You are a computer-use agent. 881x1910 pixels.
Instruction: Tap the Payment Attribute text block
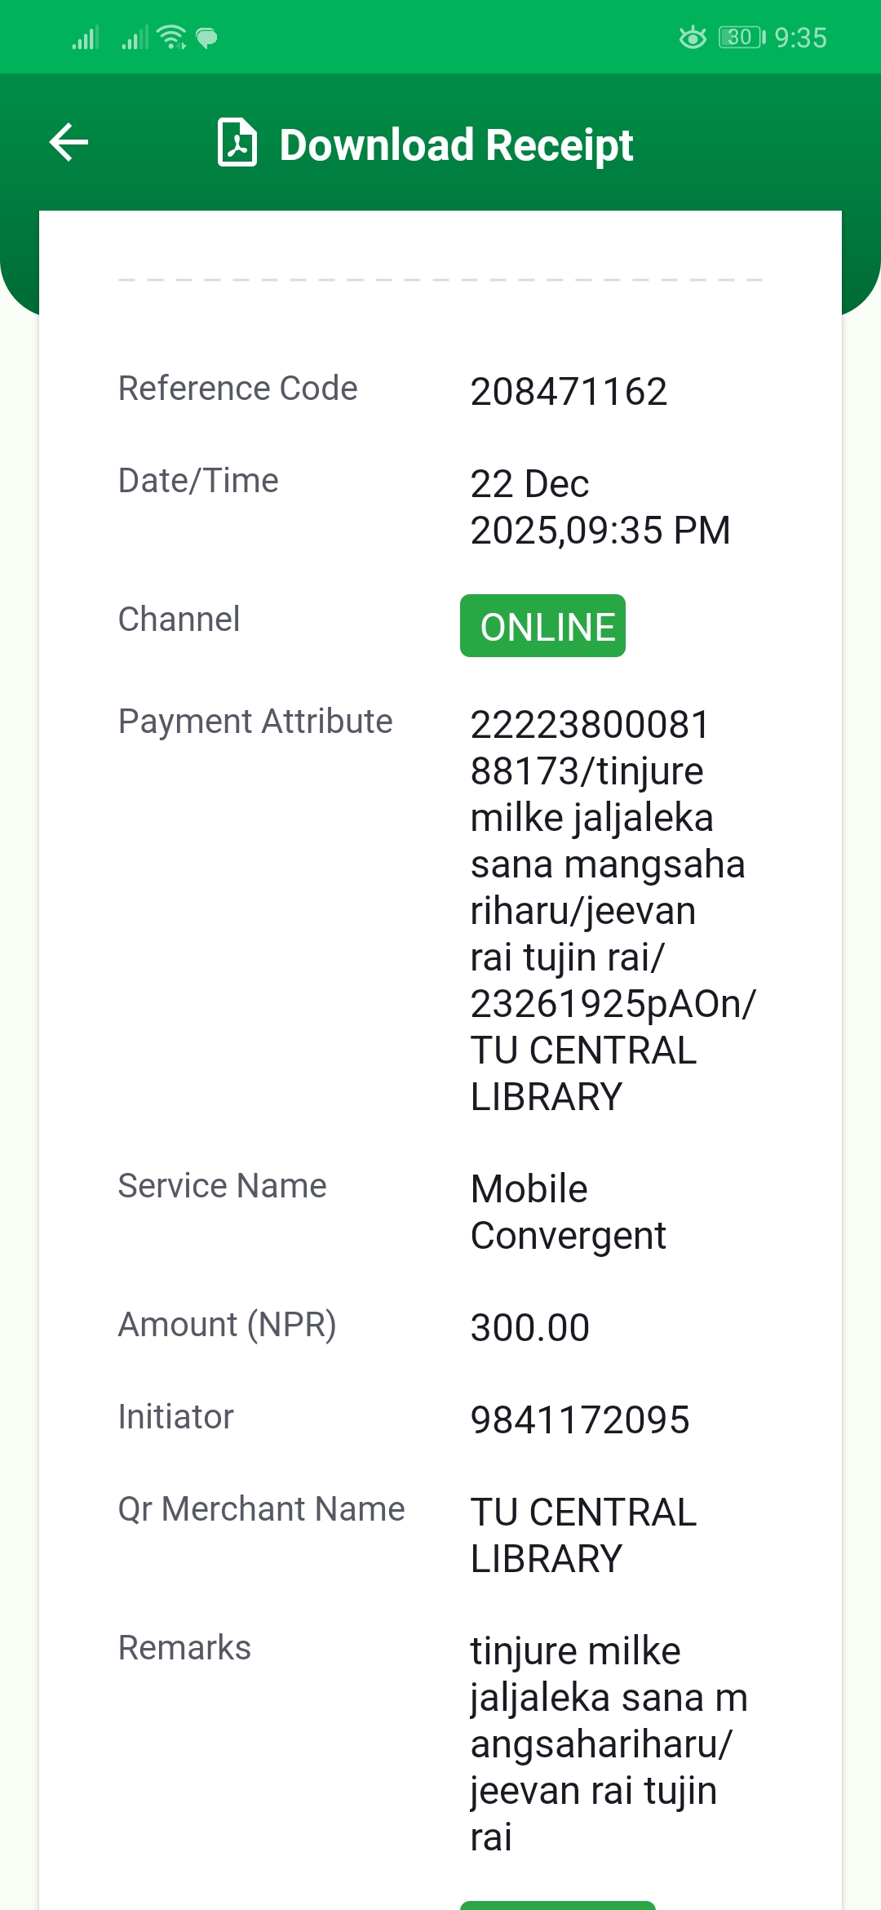pyautogui.click(x=612, y=910)
